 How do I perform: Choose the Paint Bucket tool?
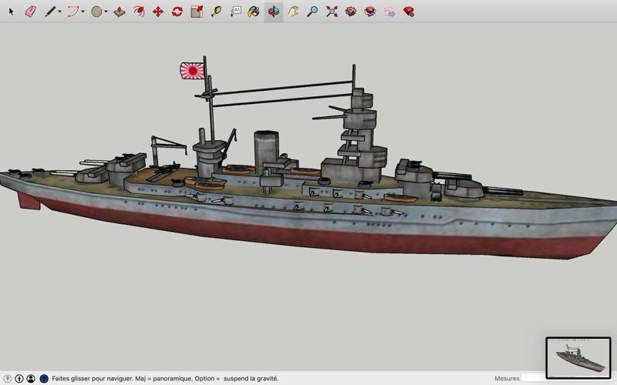coord(254,12)
